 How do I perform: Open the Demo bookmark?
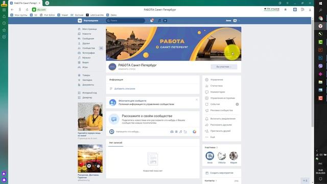point(111,15)
